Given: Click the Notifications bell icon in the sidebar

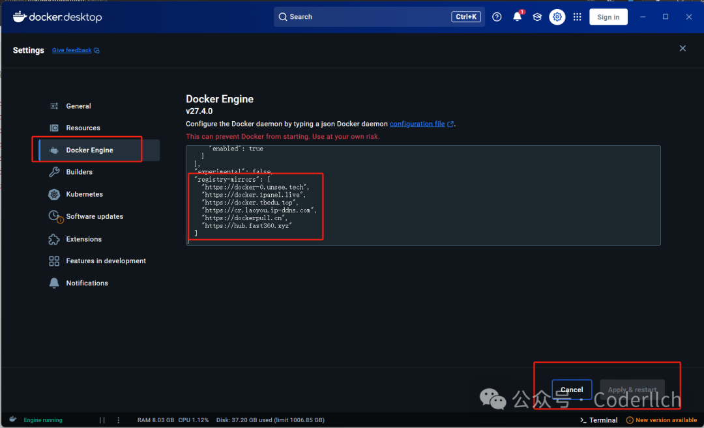Looking at the screenshot, I should pos(54,283).
